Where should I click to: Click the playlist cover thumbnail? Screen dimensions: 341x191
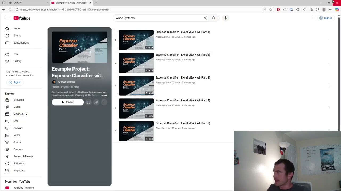(x=80, y=47)
